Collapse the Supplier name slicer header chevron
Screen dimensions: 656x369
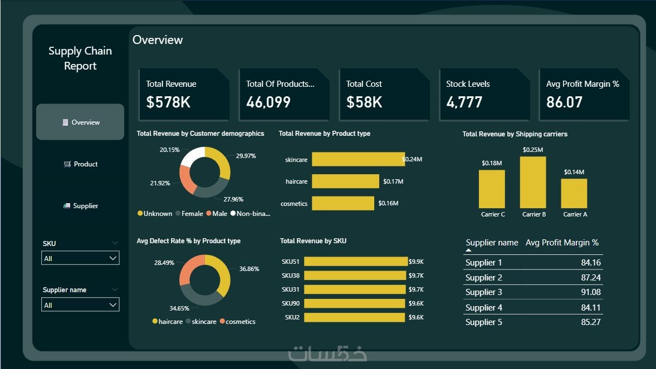(x=115, y=289)
